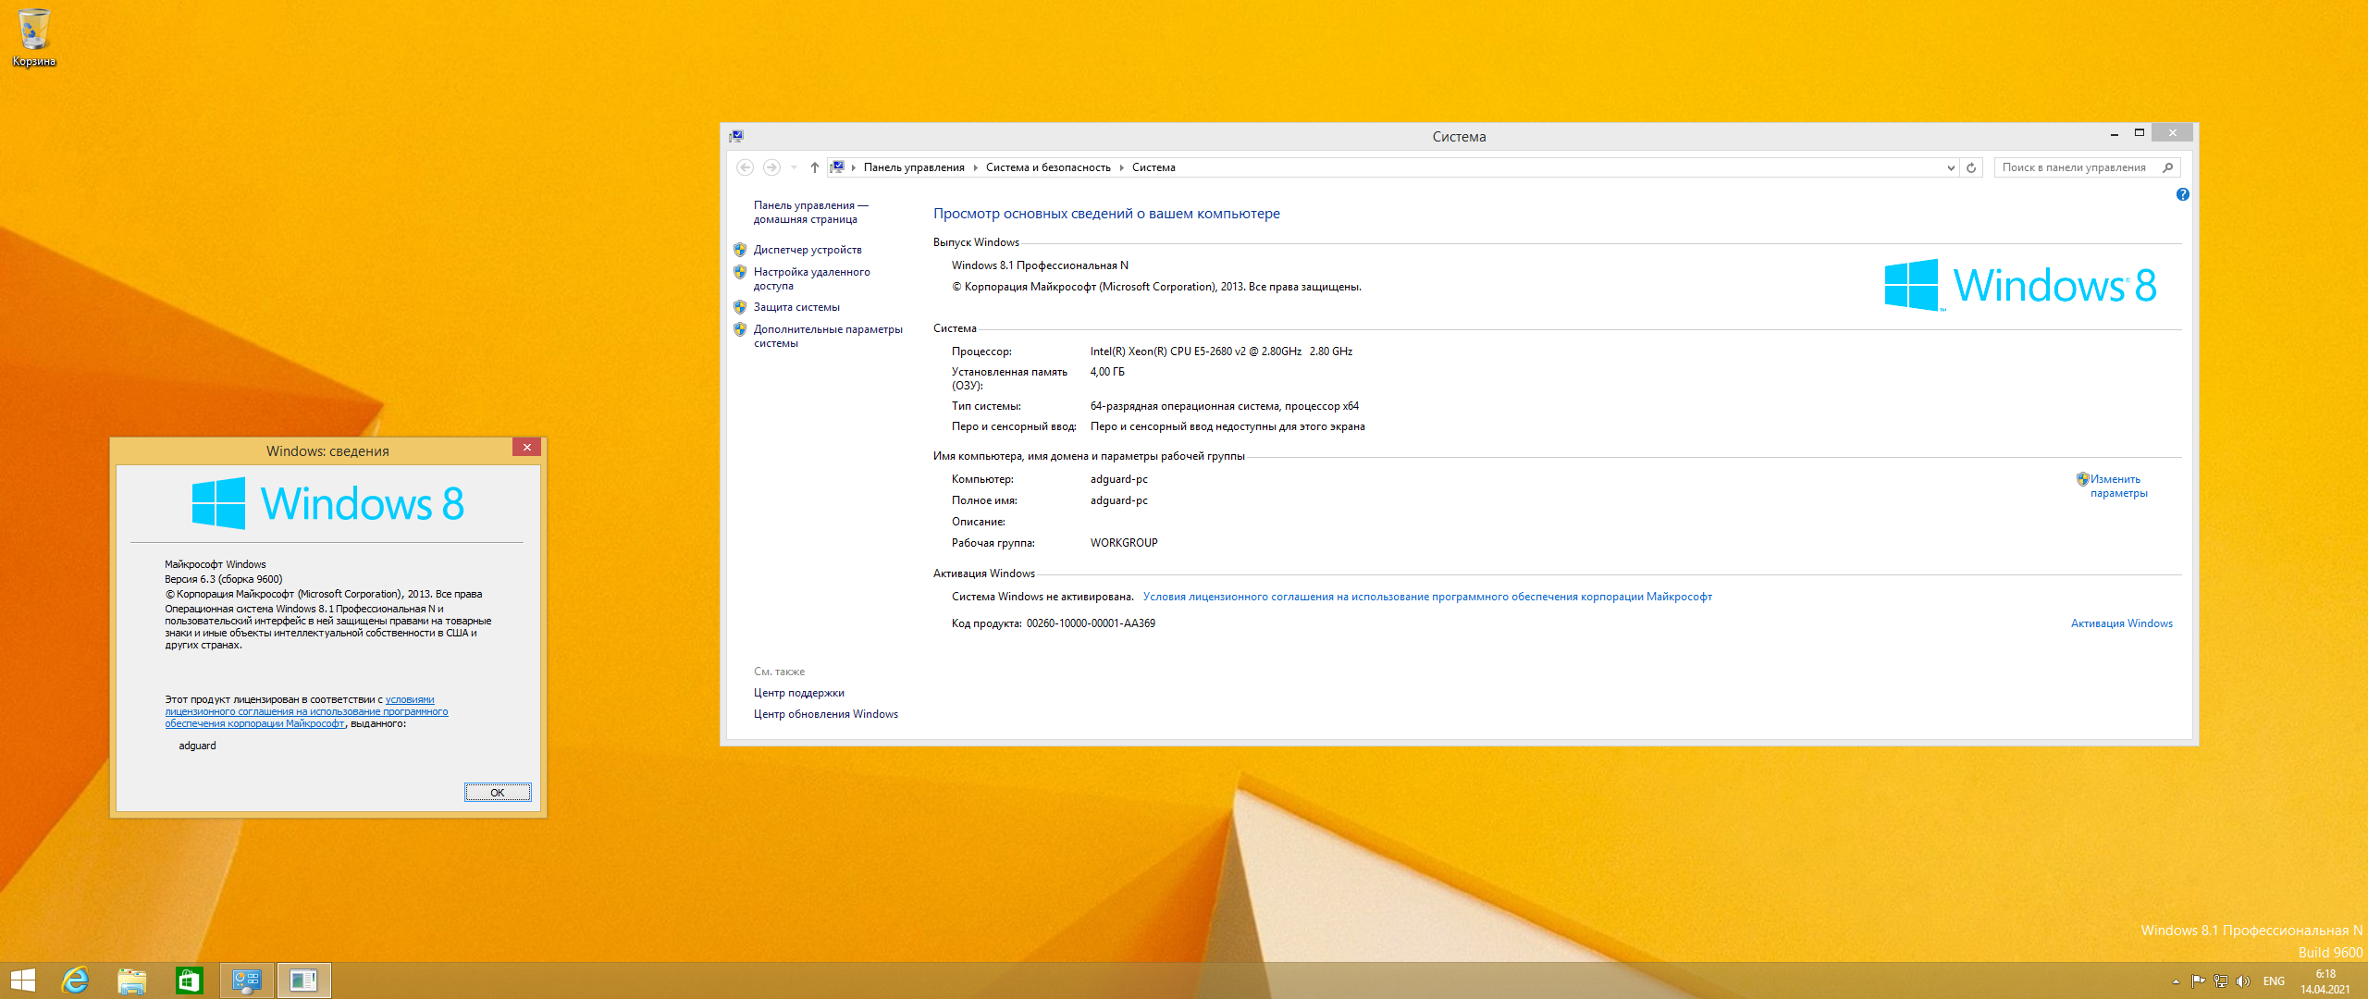Show hidden tray icons arrow

pos(2176,981)
